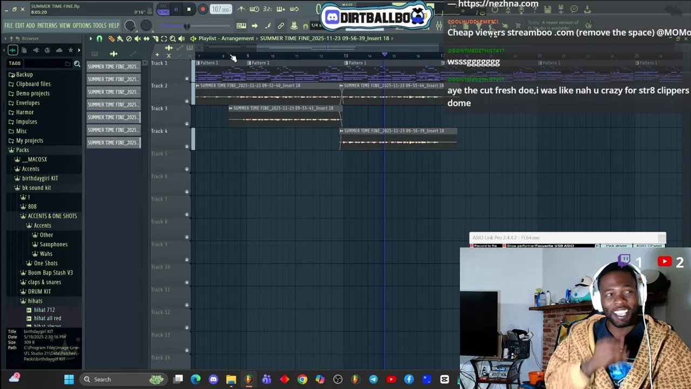The width and height of the screenshot is (691, 389).
Task: Select the hihat 712 sample
Action: [x=44, y=310]
